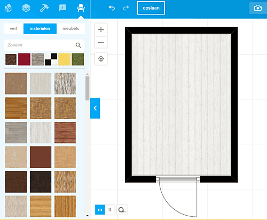Collapse the side panel with chevron
267x220 pixels.
pyautogui.click(x=95, y=108)
